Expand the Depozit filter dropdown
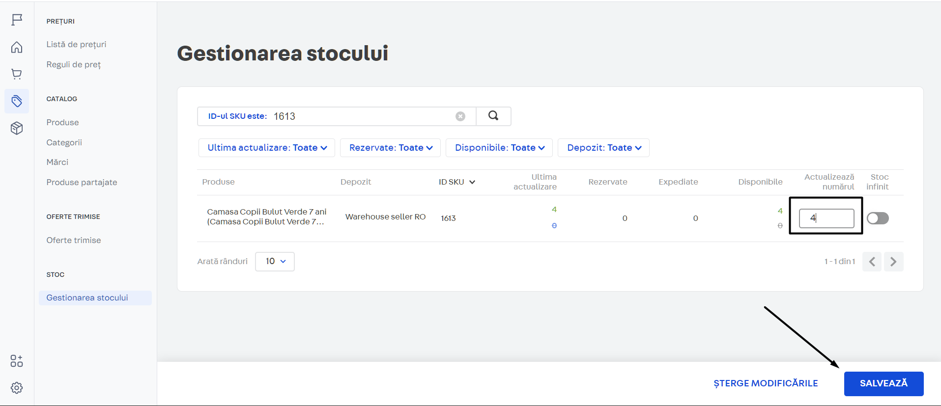 (x=603, y=148)
